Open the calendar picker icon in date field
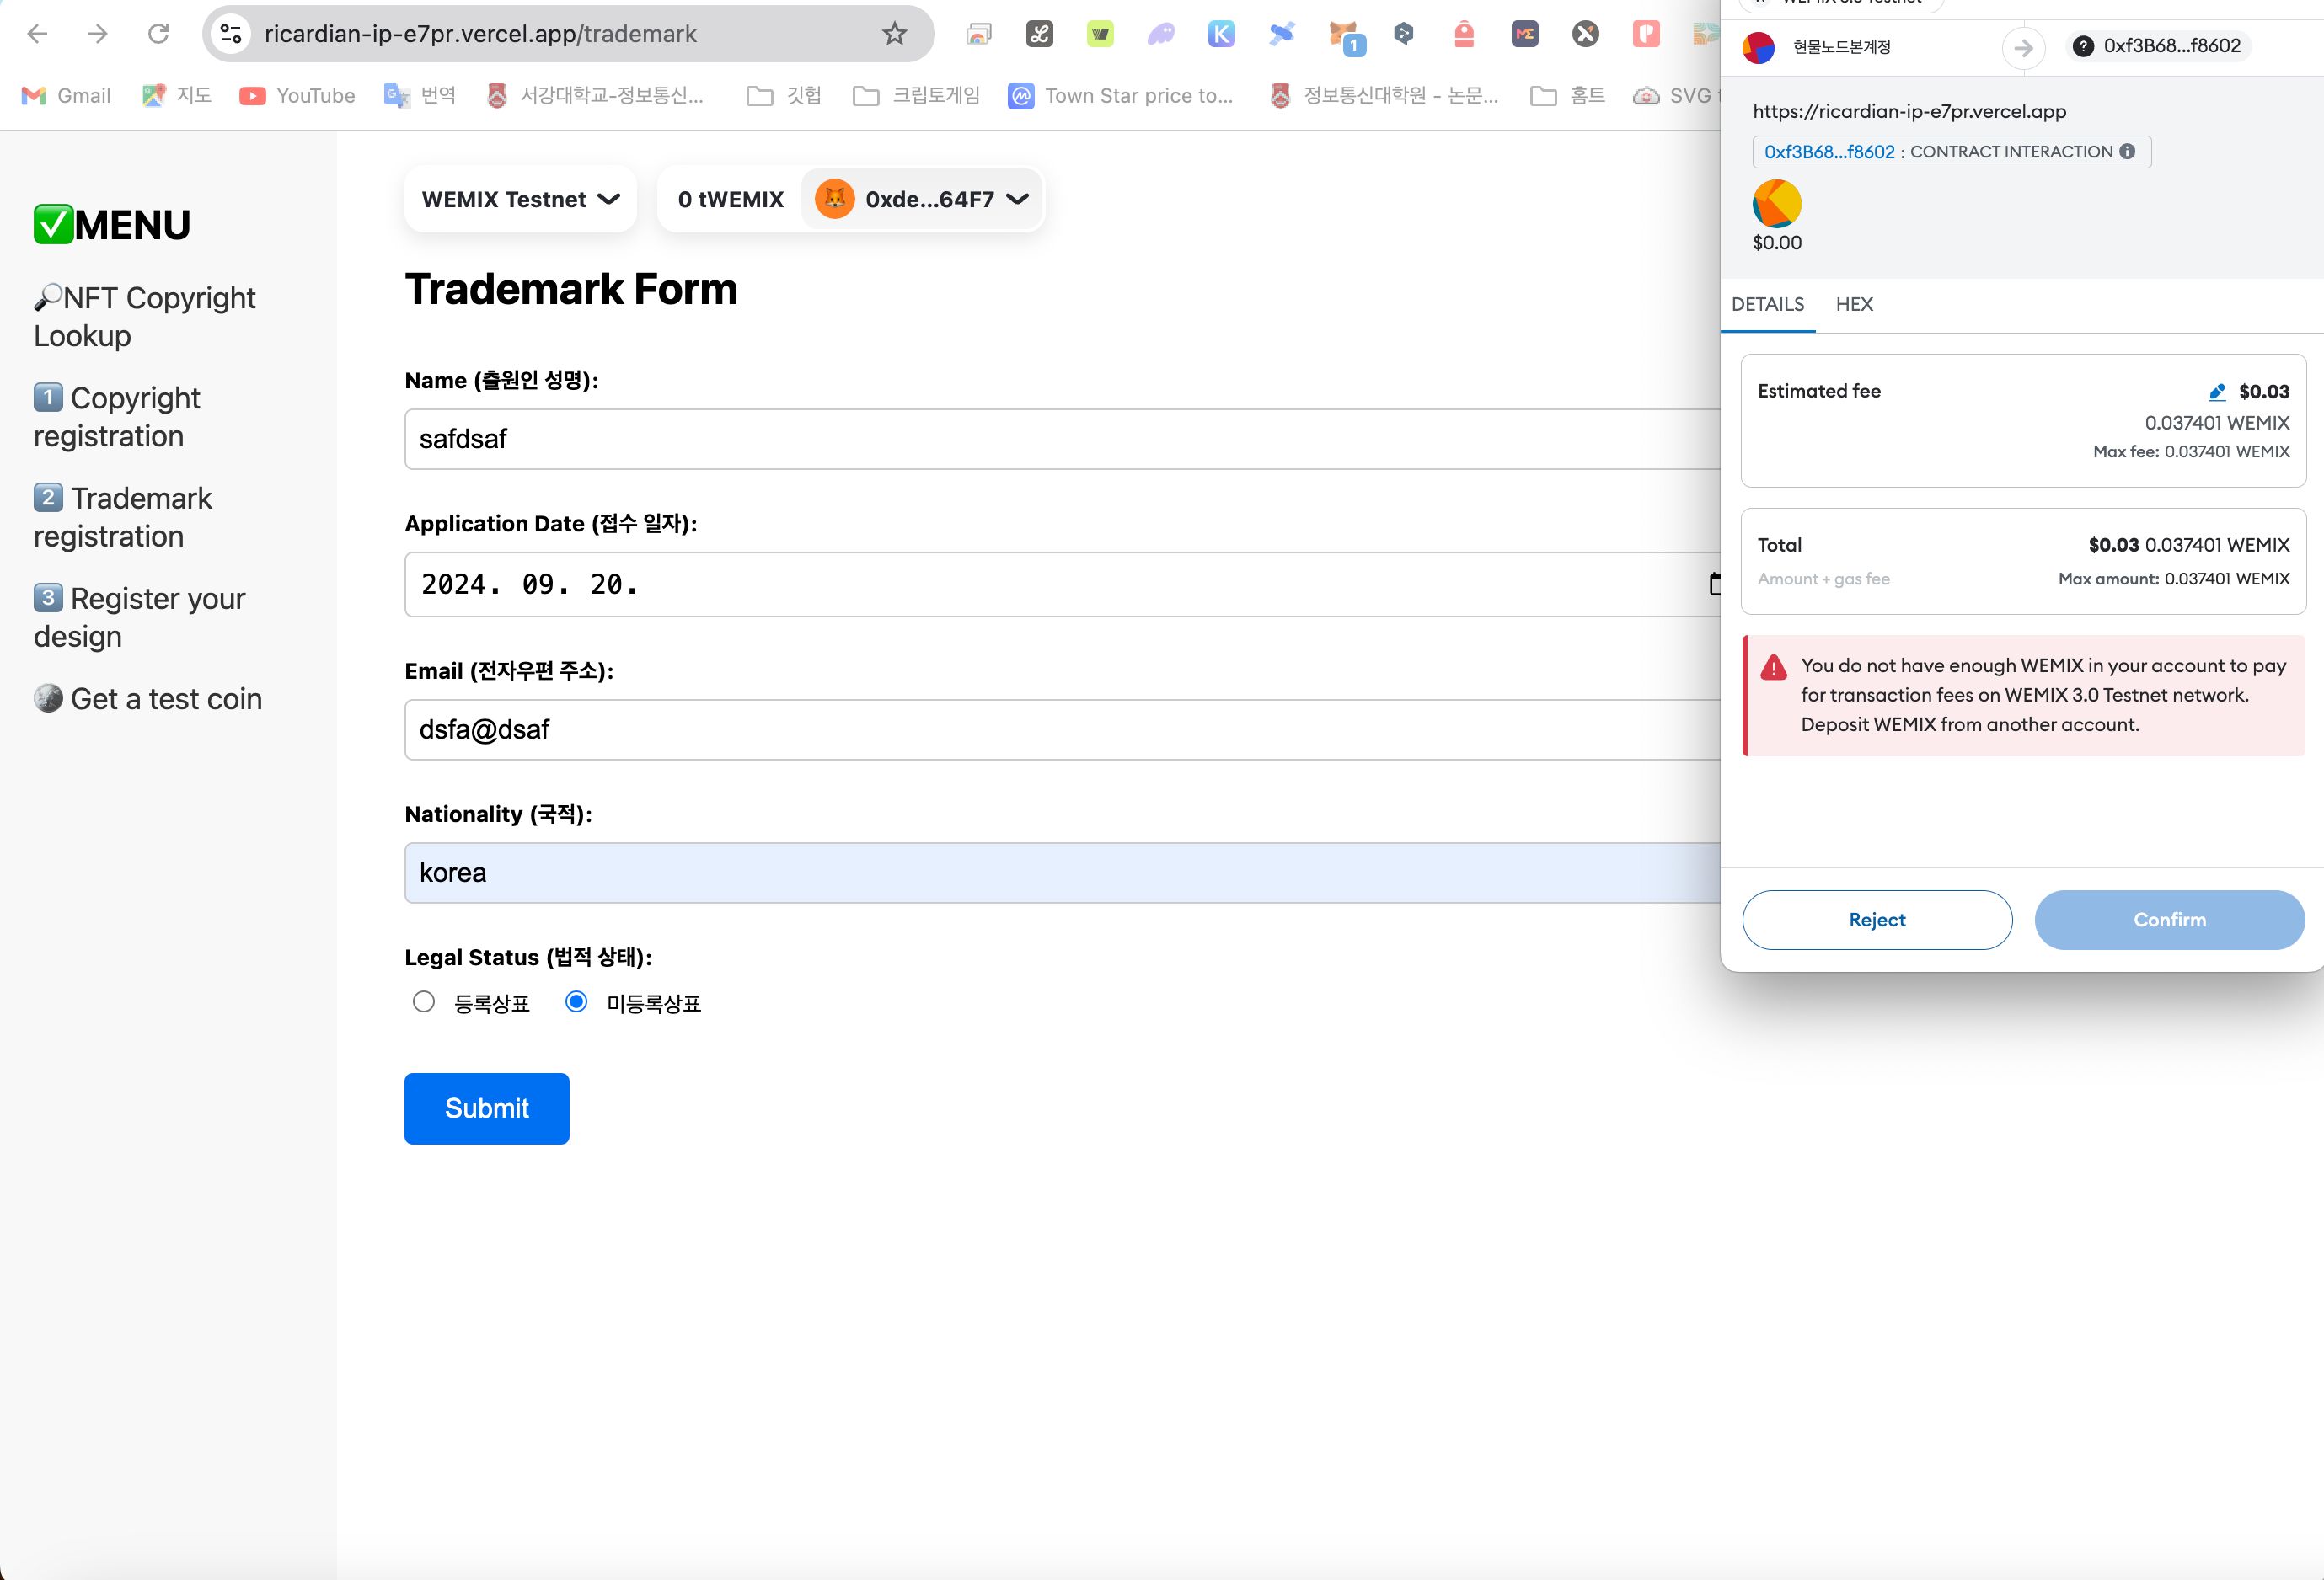This screenshot has width=2324, height=1580. (1714, 584)
